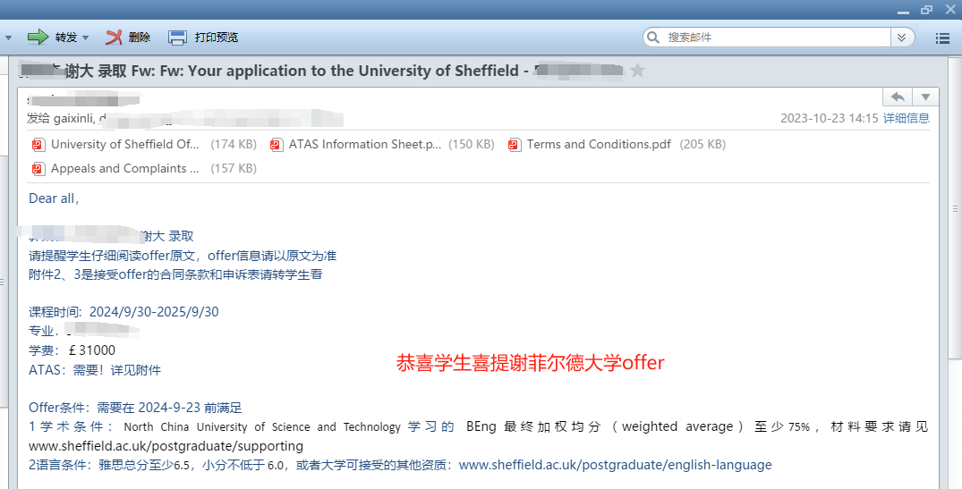The width and height of the screenshot is (962, 489).
Task: Restore the window using the restore button
Action: 925,9
